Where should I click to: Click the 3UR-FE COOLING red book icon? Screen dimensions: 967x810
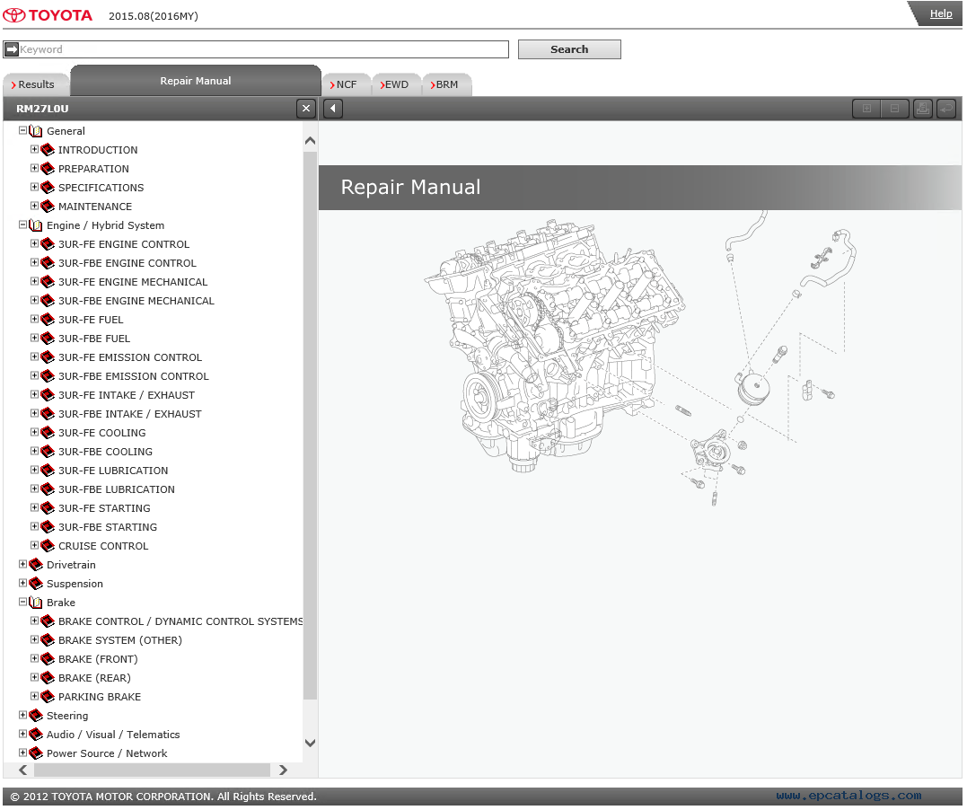[48, 433]
